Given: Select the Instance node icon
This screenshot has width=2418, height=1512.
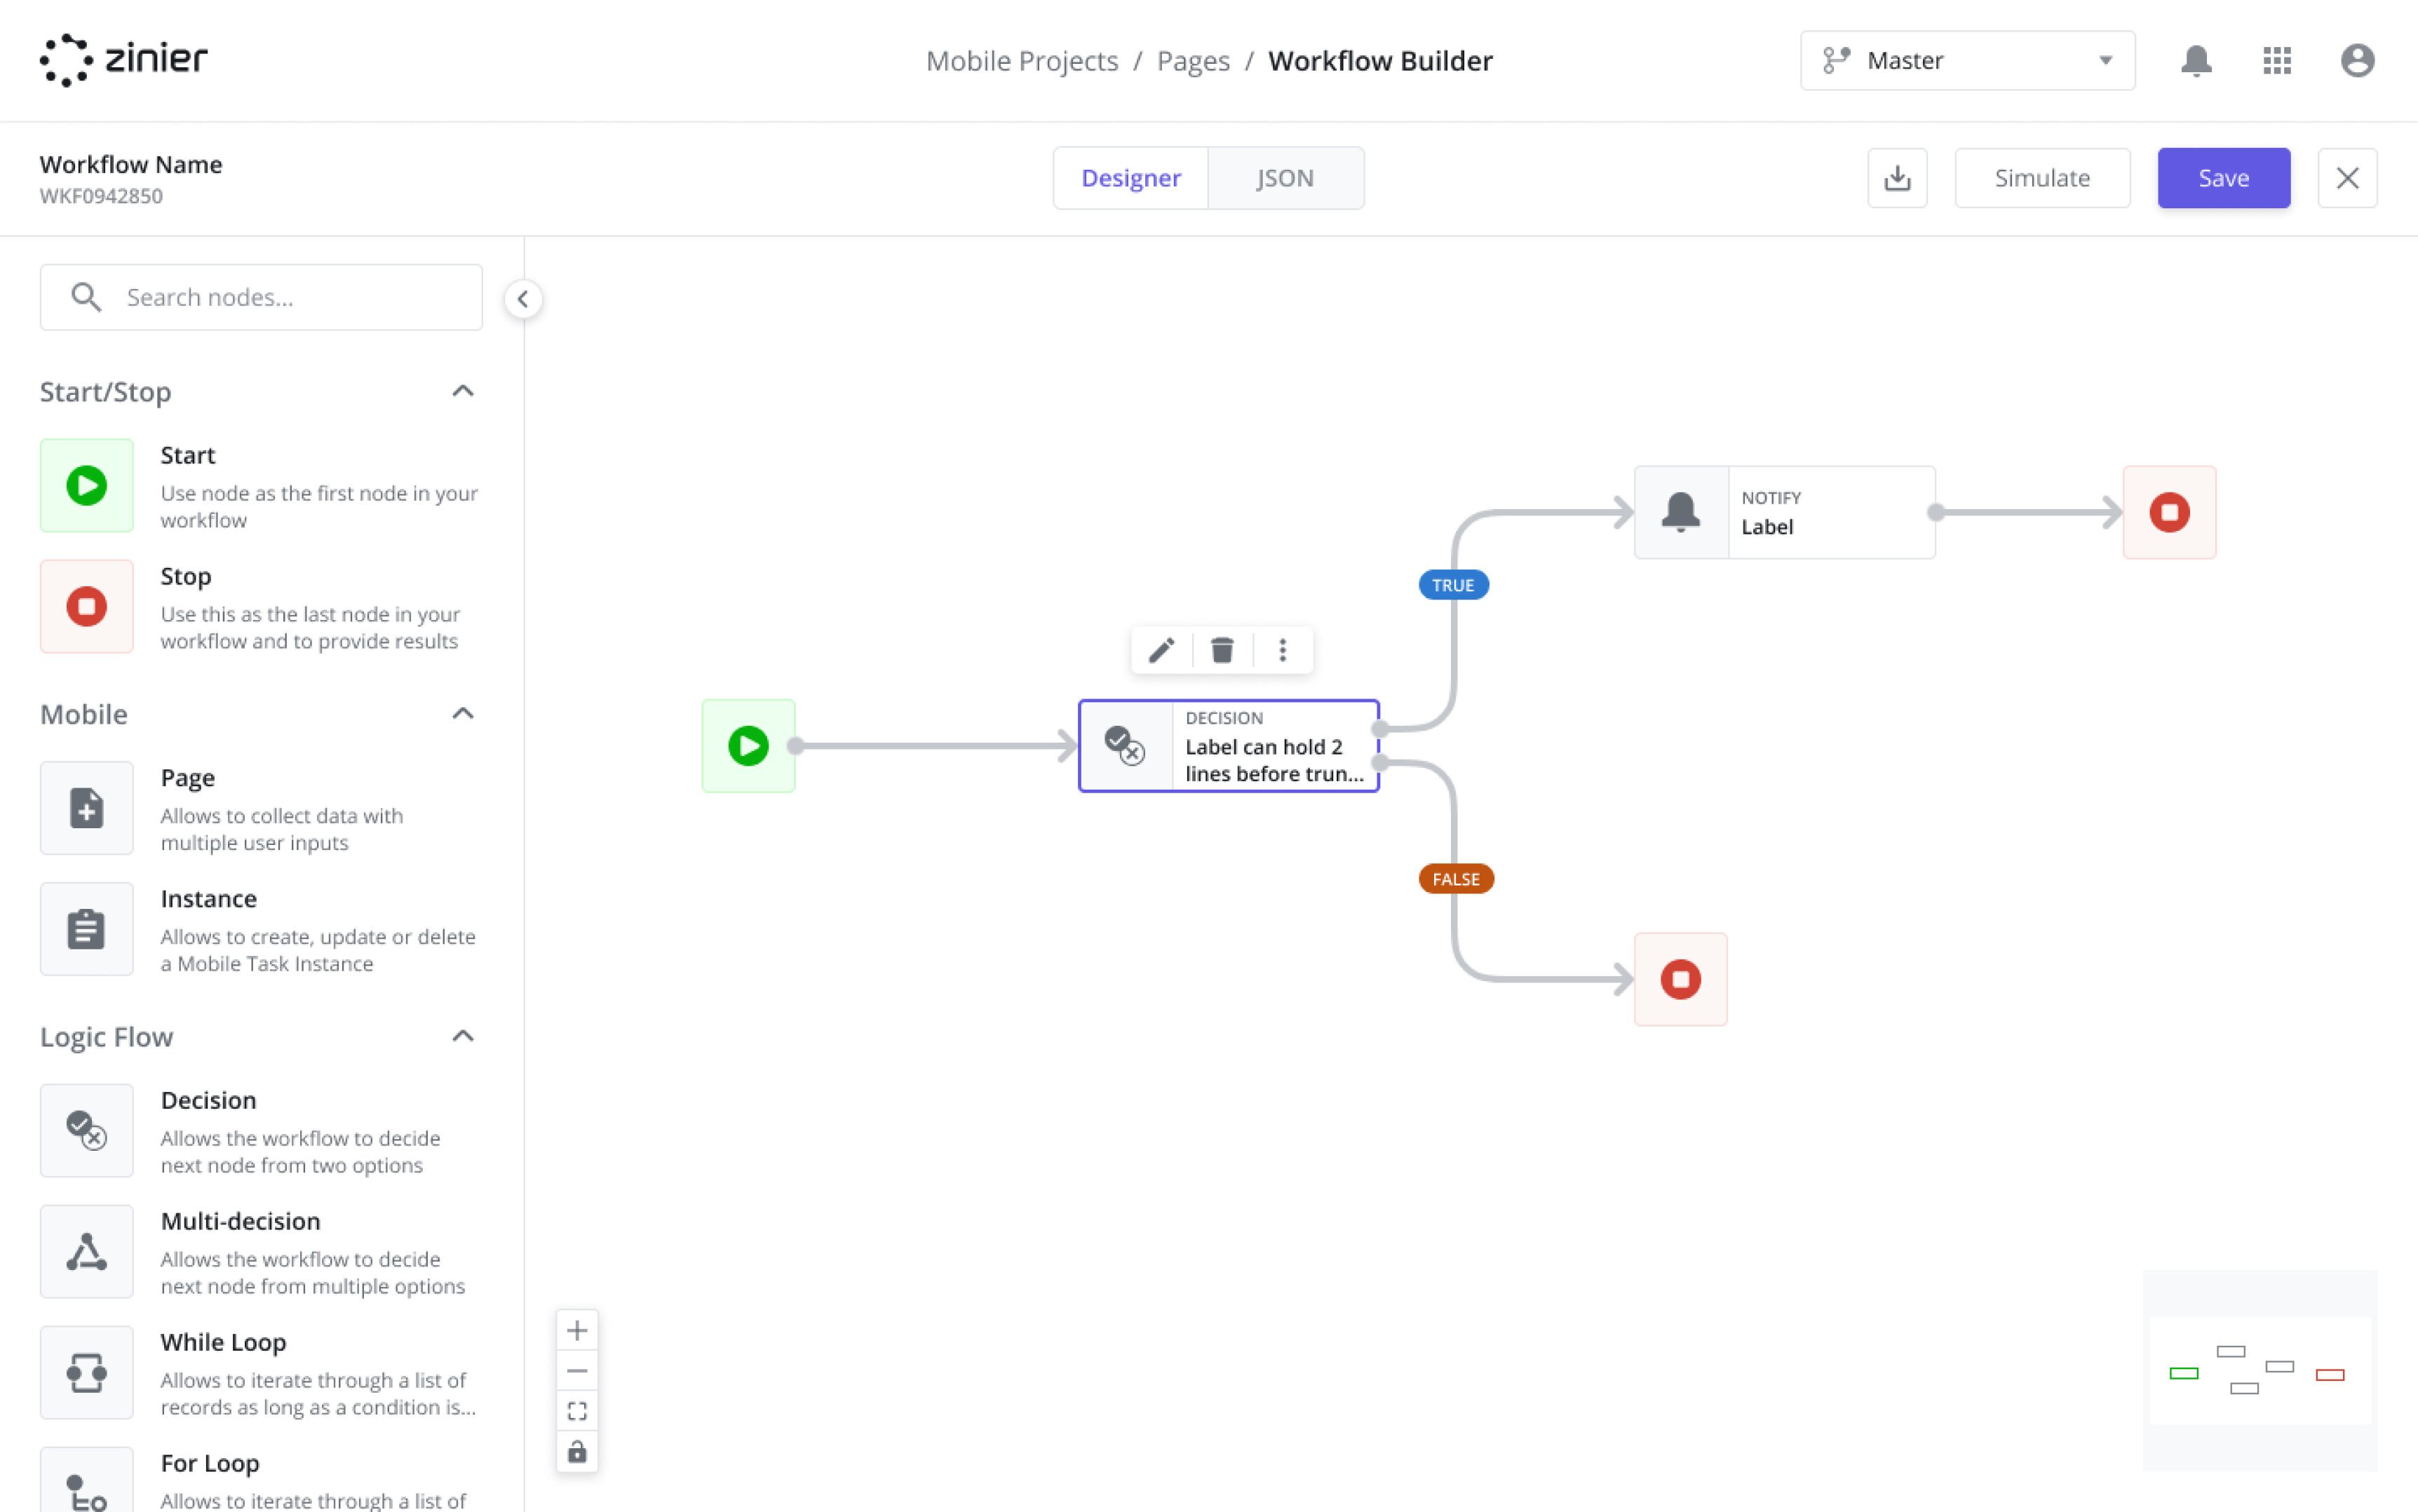Looking at the screenshot, I should 86,928.
